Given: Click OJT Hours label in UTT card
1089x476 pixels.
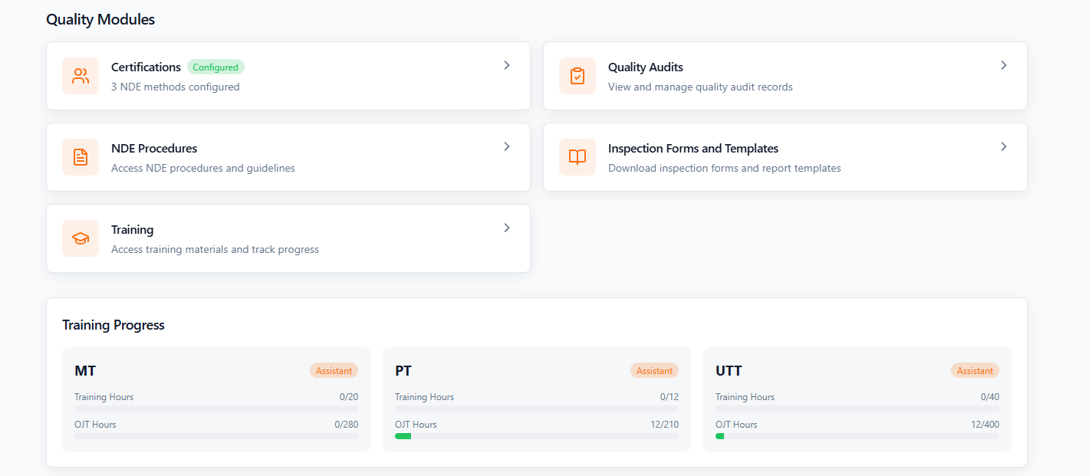Looking at the screenshot, I should click(x=736, y=425).
